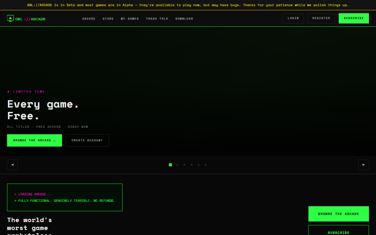Click the '> LOADING ARCADE...' terminal line

(33, 194)
